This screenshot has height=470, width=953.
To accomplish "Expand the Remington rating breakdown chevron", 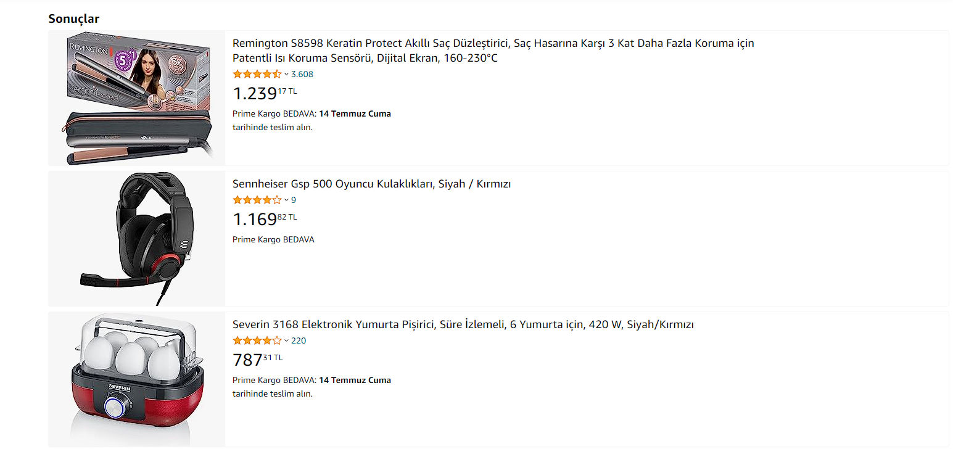I will 286,74.
